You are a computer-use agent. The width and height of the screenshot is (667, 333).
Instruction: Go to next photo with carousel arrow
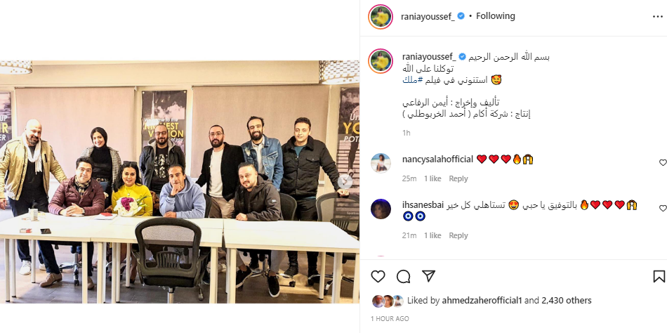click(x=345, y=182)
